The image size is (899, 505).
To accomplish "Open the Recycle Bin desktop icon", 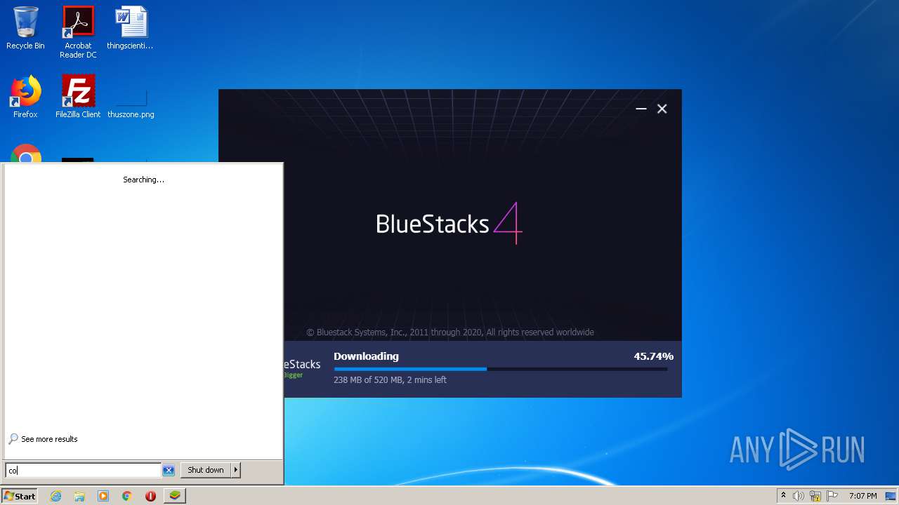I will coord(25,28).
